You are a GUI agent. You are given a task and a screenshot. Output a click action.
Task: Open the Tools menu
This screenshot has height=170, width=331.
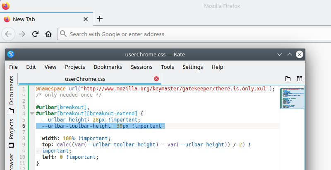pyautogui.click(x=167, y=67)
